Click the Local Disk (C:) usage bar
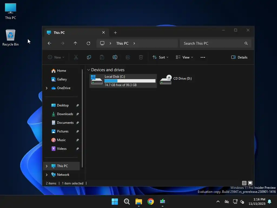This screenshot has height=208, width=277. point(130,81)
